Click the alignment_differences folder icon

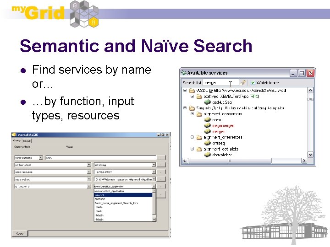199,137
